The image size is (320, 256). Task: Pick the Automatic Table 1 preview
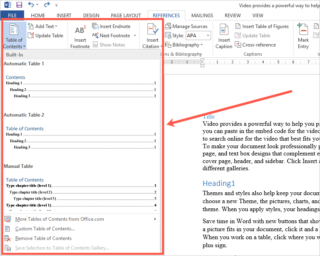[80, 86]
